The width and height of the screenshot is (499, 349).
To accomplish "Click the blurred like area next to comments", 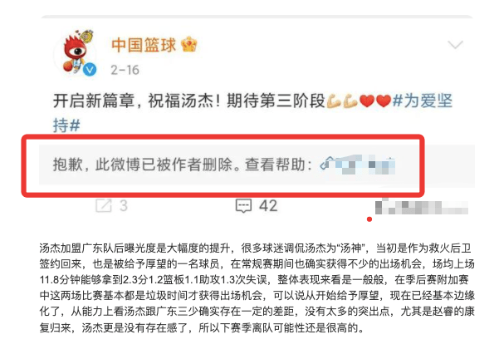I will pos(422,207).
